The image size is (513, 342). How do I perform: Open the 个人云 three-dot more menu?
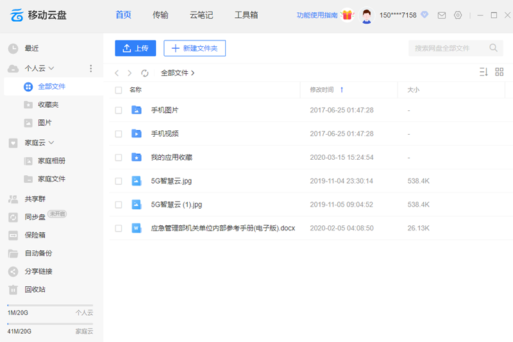pos(90,69)
